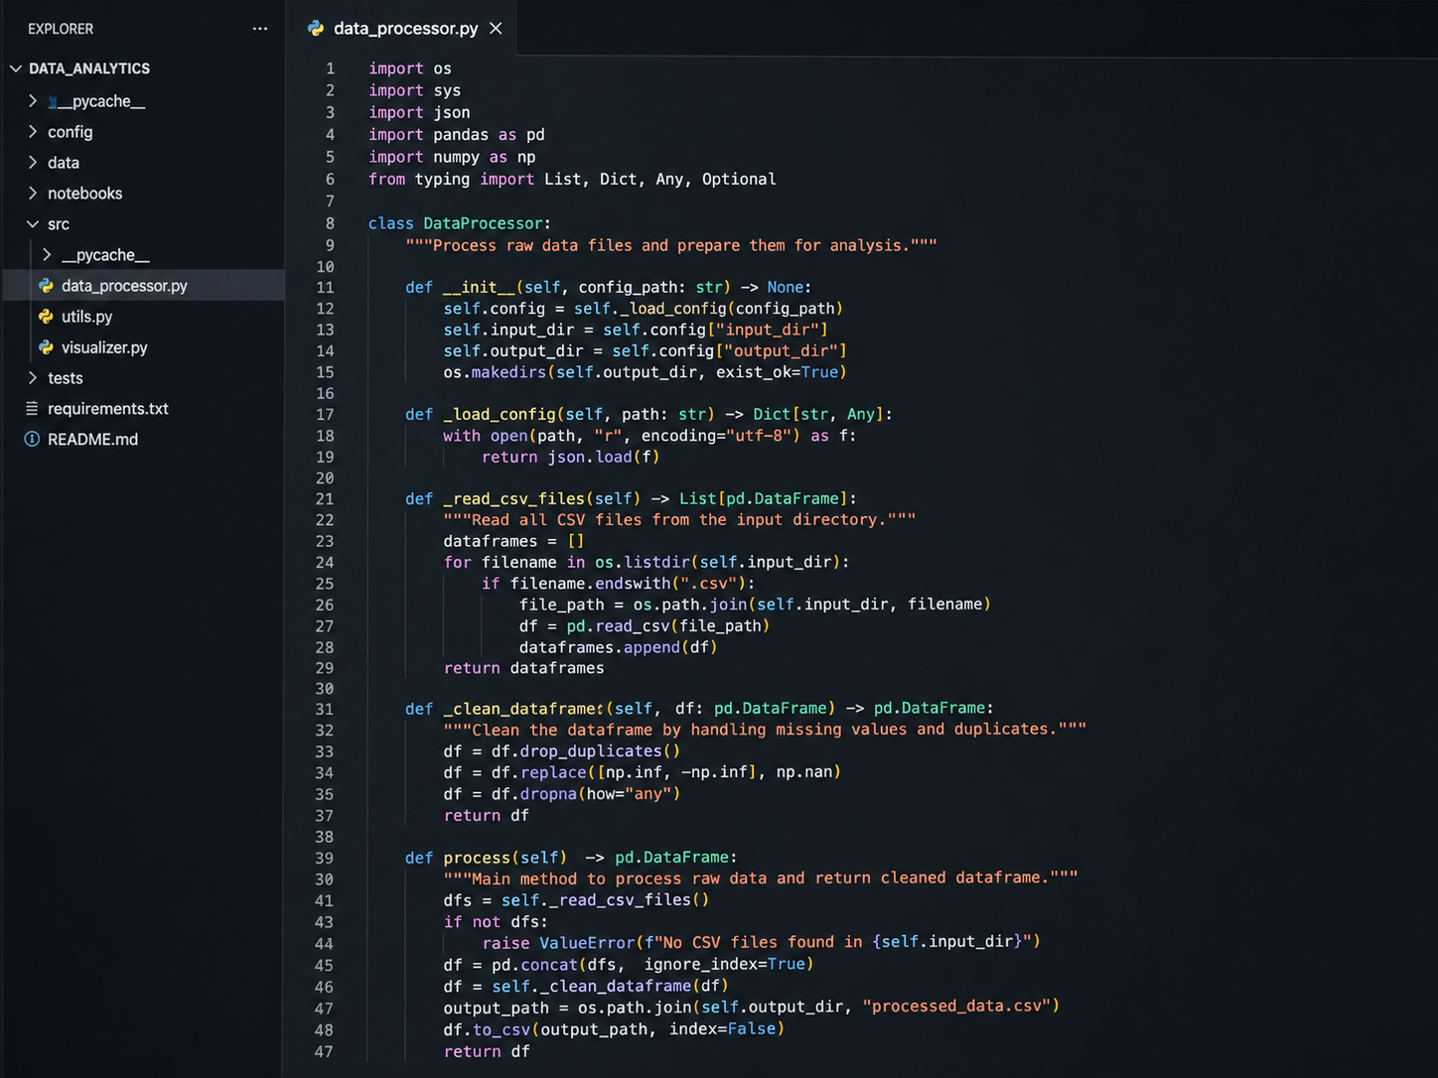Click line number 21 in the gutter
Screen dimensions: 1438x1078
325,499
